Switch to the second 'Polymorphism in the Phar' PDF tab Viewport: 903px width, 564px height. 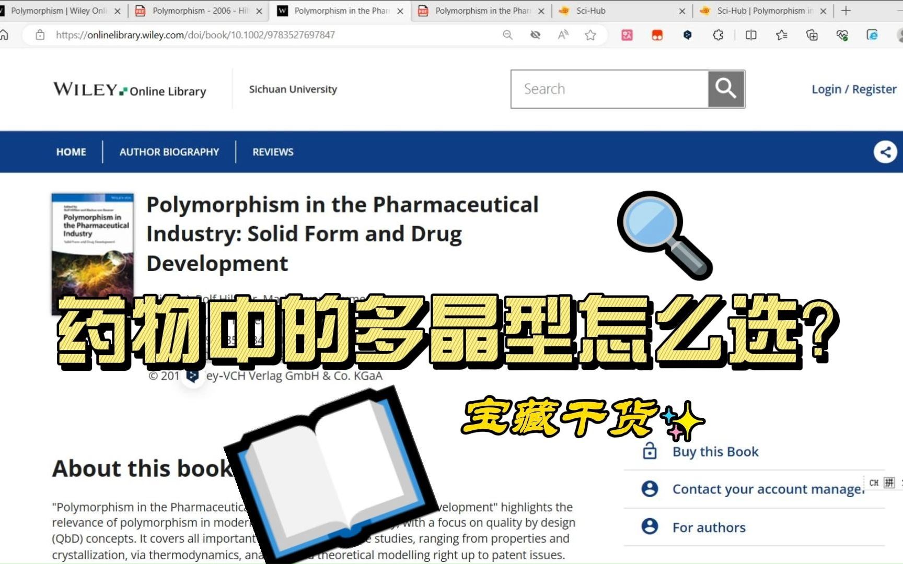click(x=482, y=10)
